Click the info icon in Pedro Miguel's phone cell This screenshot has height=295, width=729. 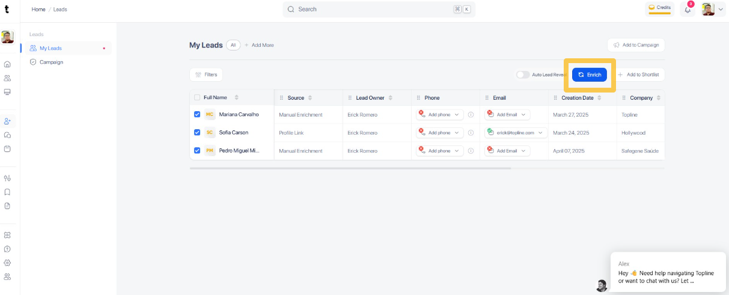471,151
